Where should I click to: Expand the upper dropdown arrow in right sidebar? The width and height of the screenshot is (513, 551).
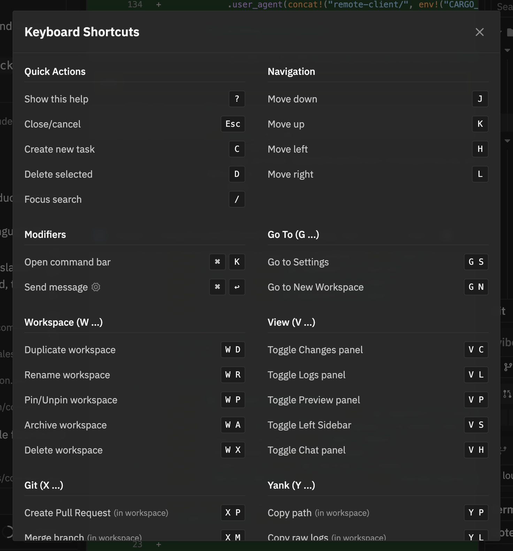pyautogui.click(x=507, y=51)
